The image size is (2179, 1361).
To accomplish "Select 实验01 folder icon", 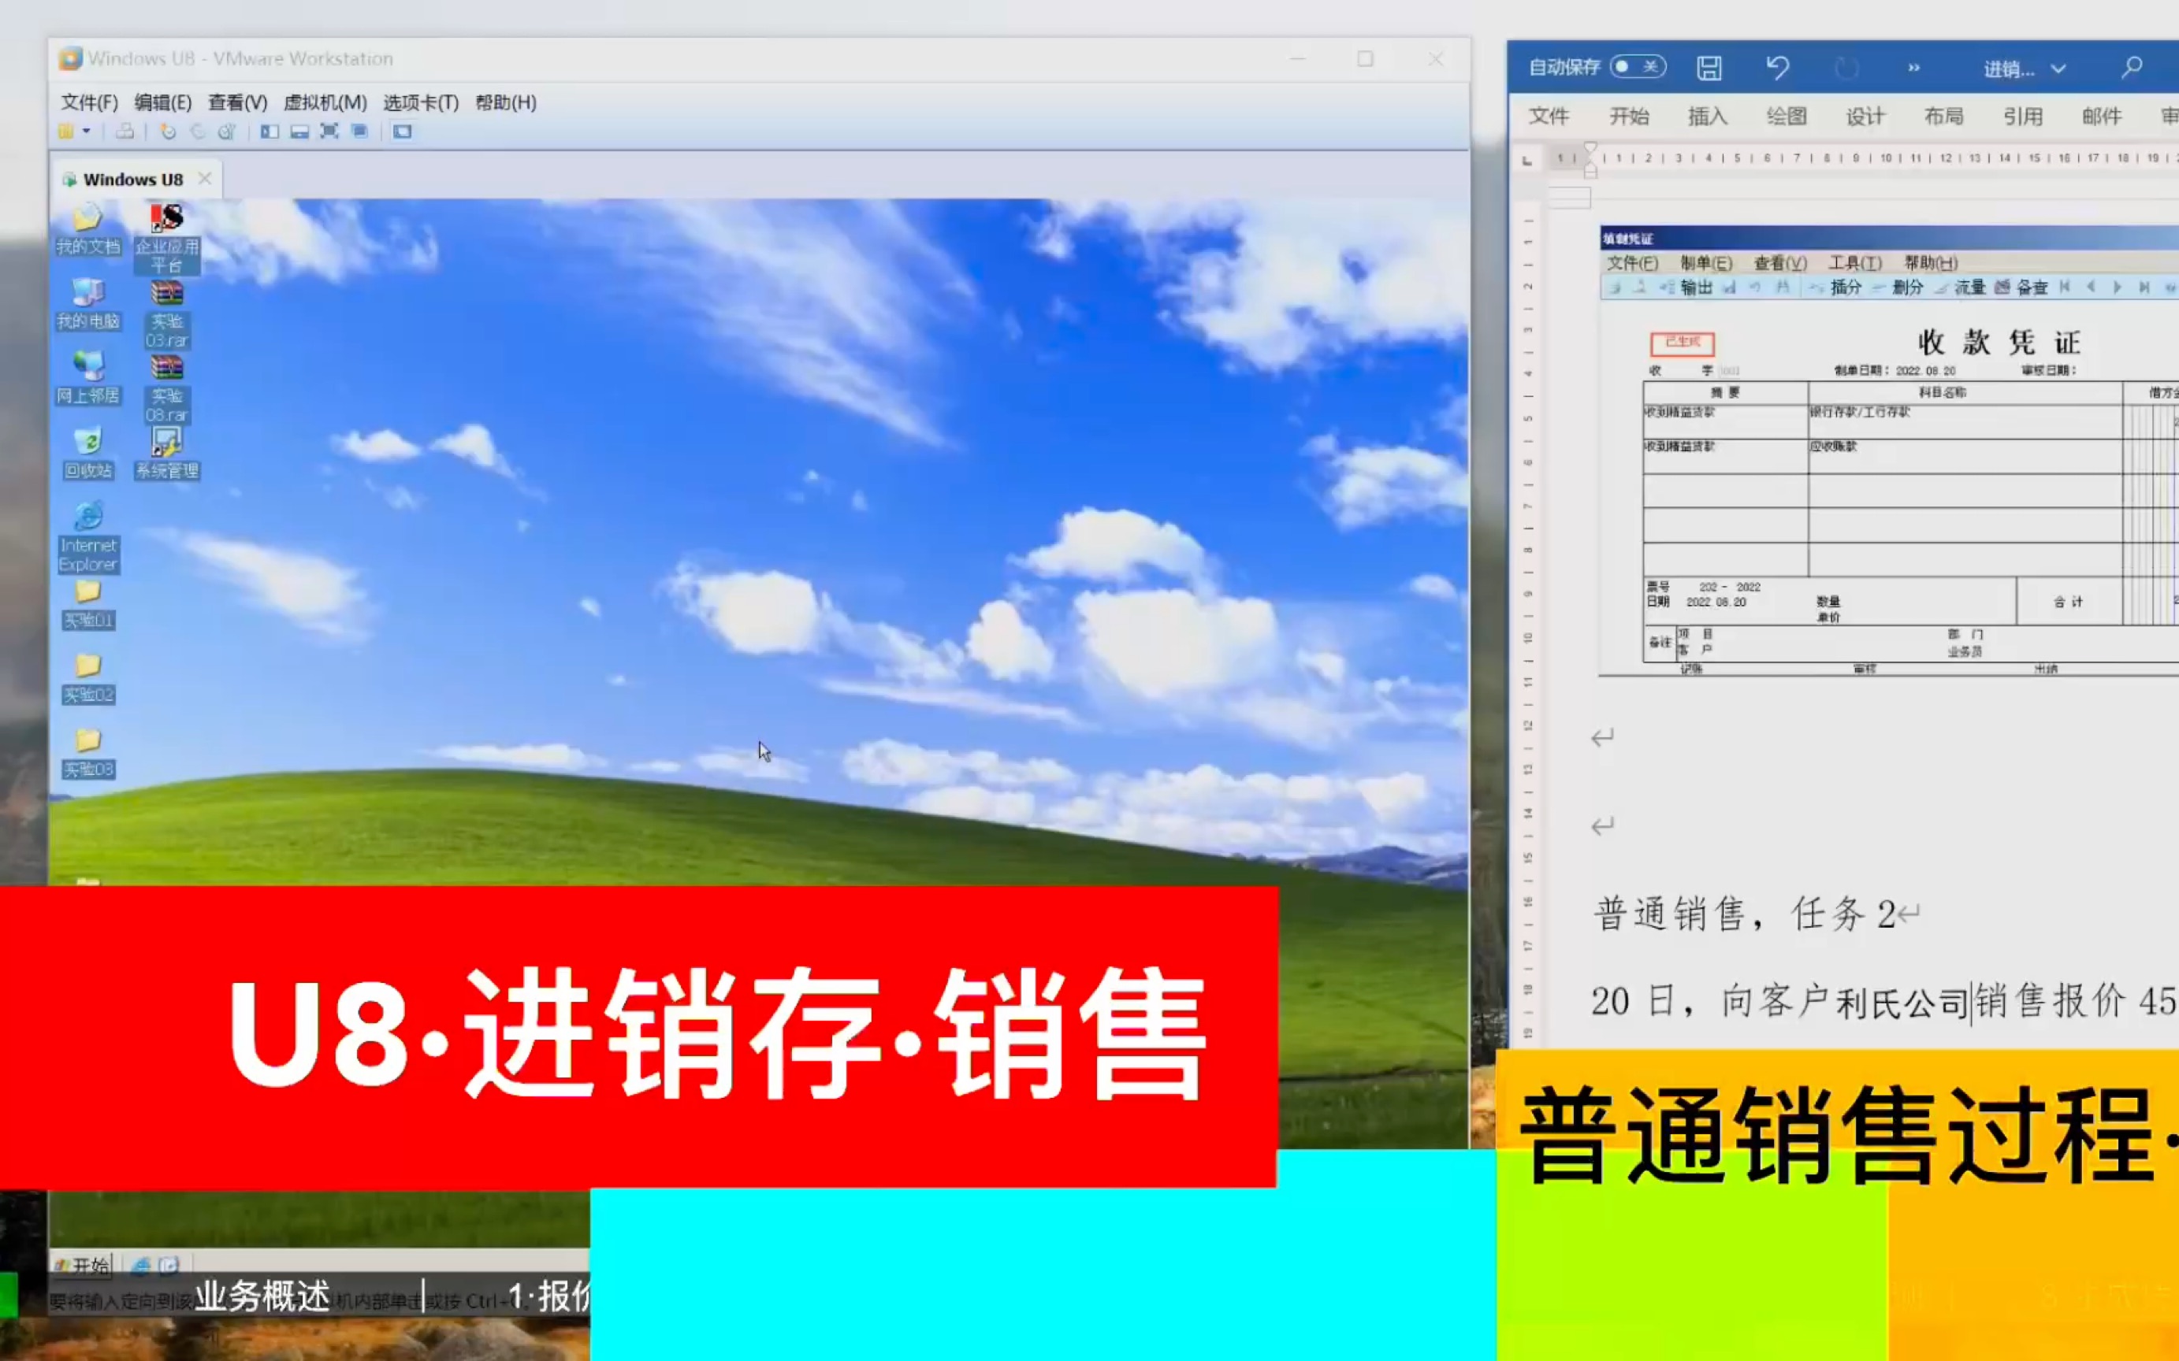I will point(88,604).
